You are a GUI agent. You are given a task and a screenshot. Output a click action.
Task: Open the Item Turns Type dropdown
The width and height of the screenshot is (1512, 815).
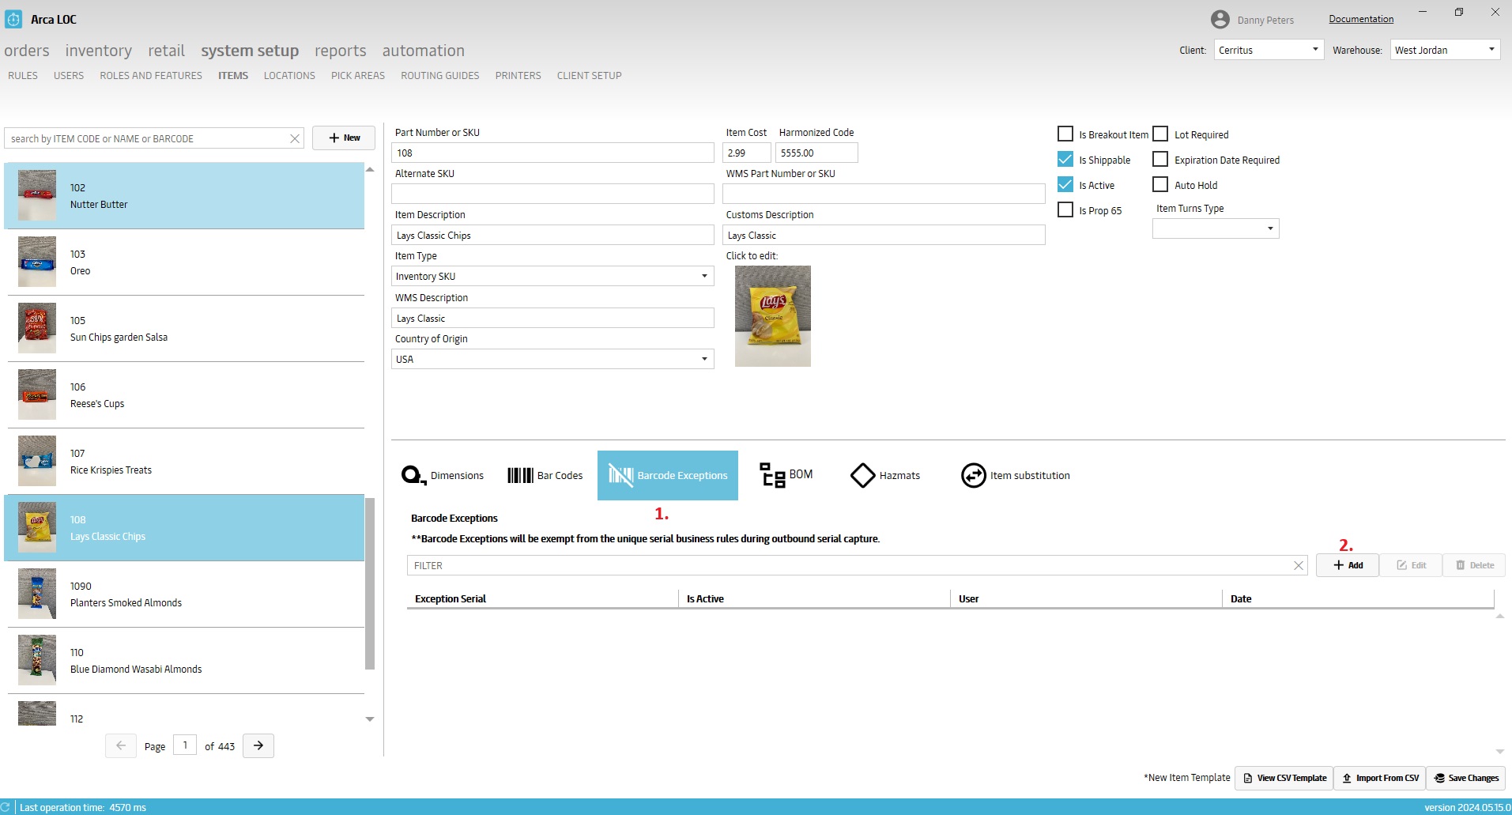point(1216,228)
